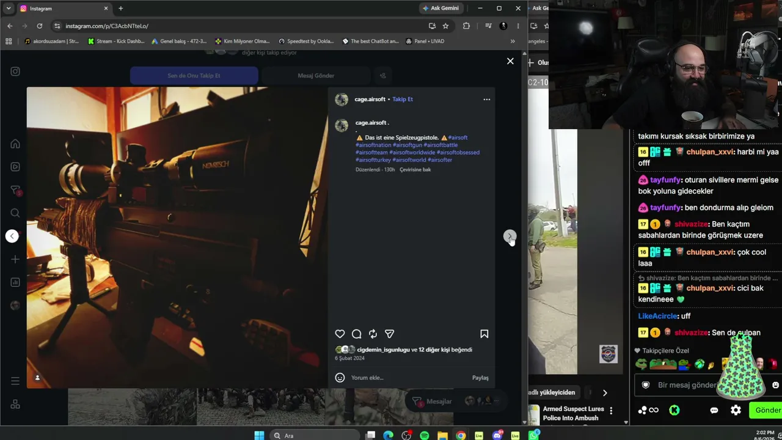
Task: Click the Ask Gemini button
Action: click(x=440, y=8)
